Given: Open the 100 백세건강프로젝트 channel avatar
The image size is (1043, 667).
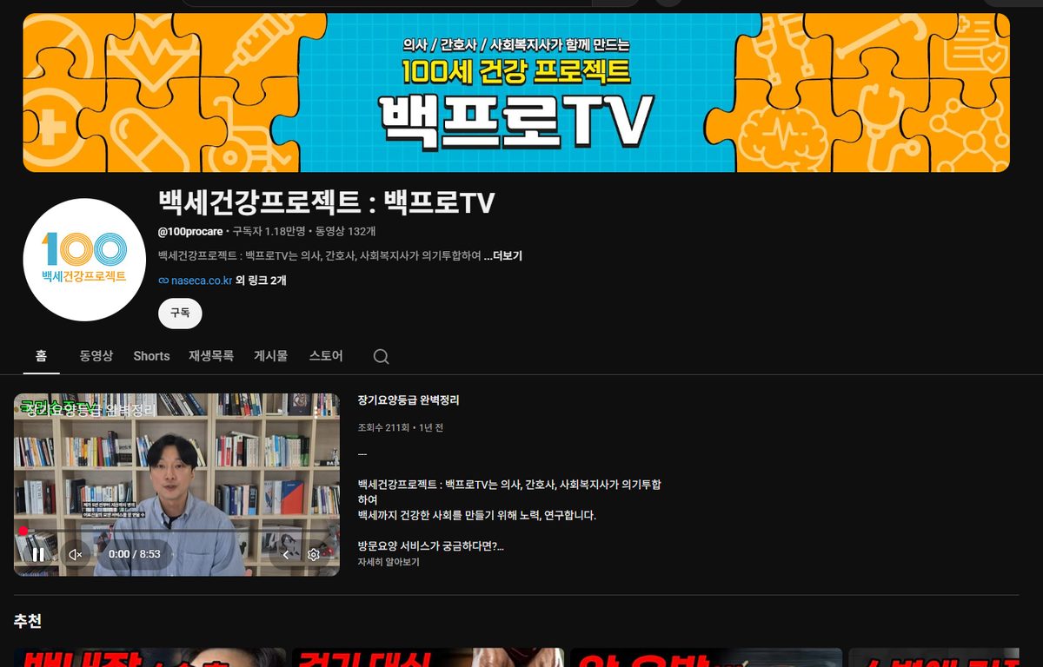Looking at the screenshot, I should tap(84, 260).
